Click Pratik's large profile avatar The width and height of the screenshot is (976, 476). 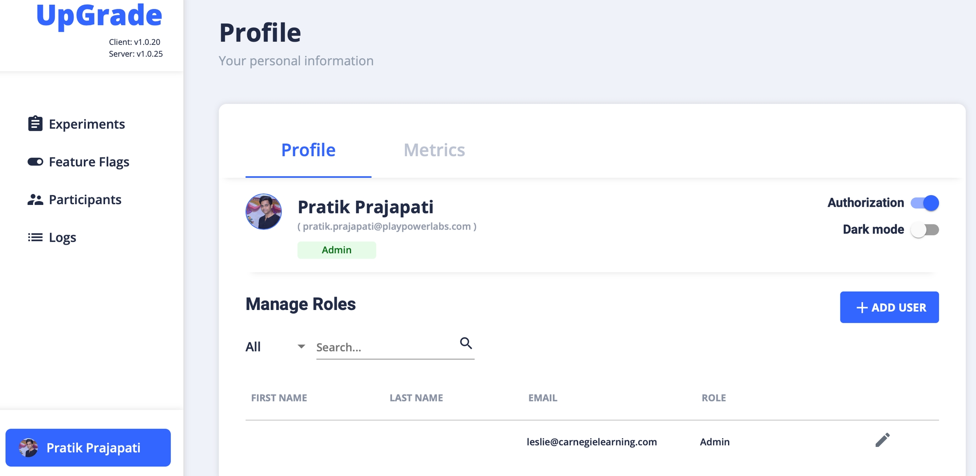coord(263,212)
